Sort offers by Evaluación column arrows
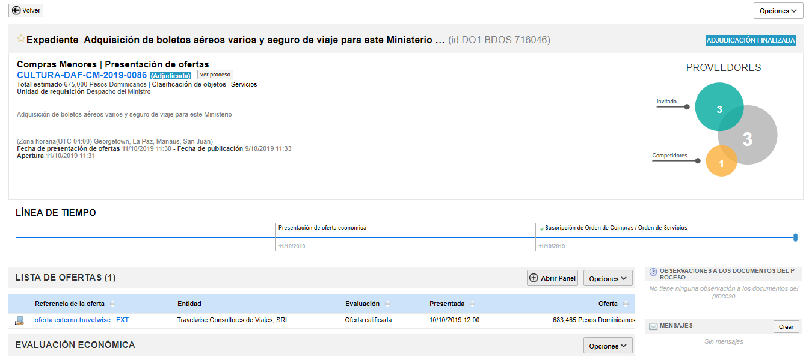 tap(388, 304)
